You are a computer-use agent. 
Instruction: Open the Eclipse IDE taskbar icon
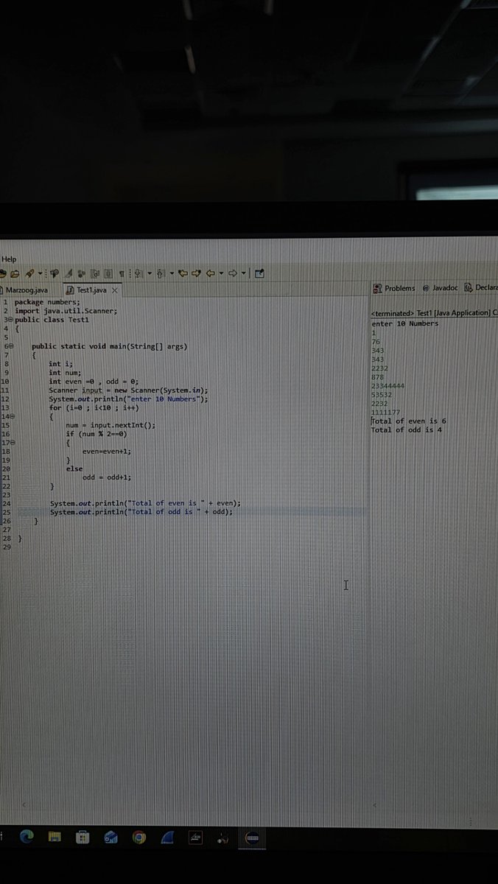point(251,837)
